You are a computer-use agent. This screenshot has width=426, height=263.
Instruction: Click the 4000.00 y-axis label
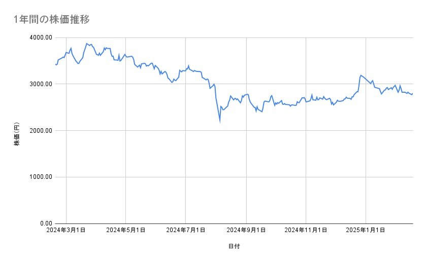[x=40, y=37]
